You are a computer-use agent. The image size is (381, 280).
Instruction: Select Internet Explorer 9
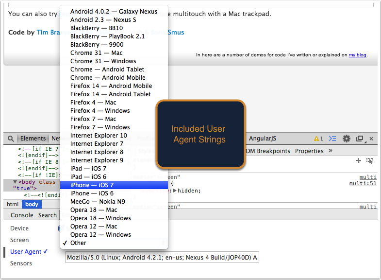[114, 160]
